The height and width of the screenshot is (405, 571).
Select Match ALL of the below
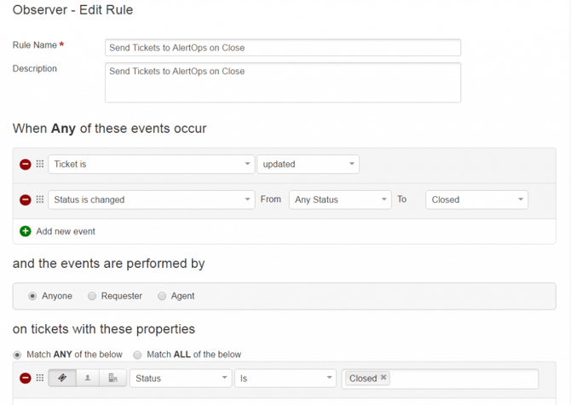coord(138,355)
